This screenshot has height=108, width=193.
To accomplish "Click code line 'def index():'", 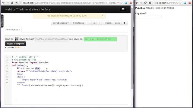I will coord(20,65).
